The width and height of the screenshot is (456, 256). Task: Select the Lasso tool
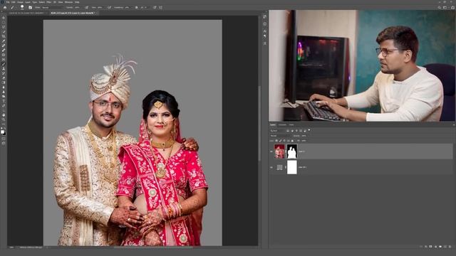click(x=4, y=27)
